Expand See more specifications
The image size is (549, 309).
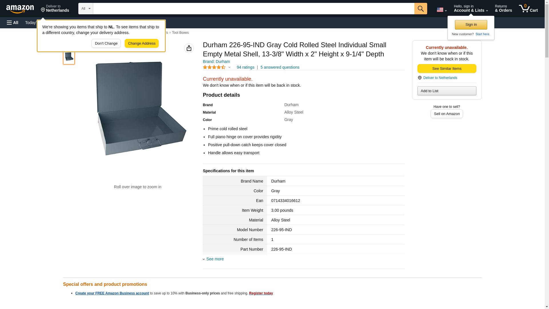point(214,259)
